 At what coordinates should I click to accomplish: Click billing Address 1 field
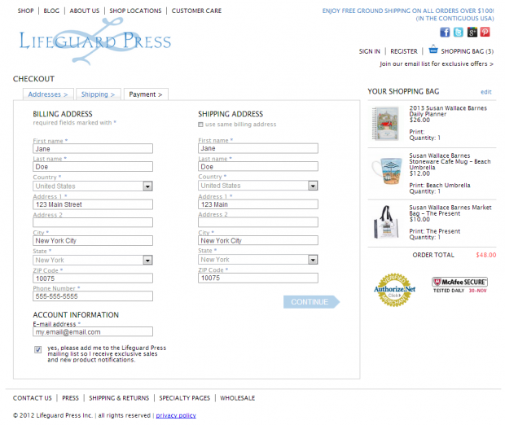[x=93, y=204]
